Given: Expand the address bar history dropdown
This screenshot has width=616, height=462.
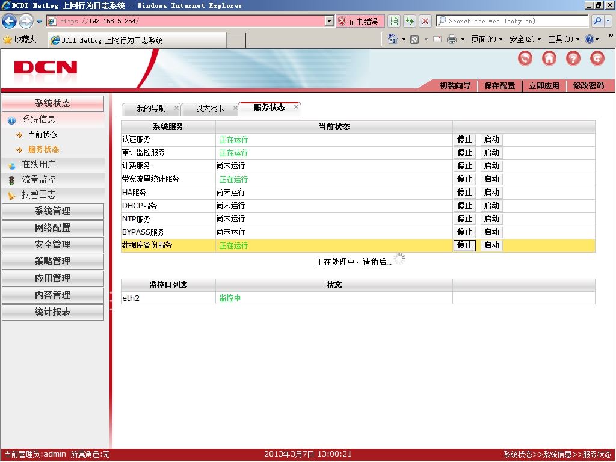Looking at the screenshot, I should click(x=330, y=21).
